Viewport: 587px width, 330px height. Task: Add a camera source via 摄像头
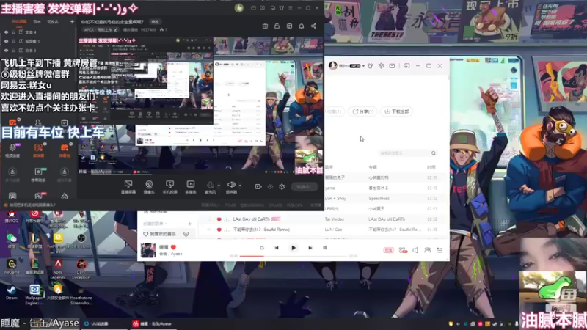pos(149,187)
